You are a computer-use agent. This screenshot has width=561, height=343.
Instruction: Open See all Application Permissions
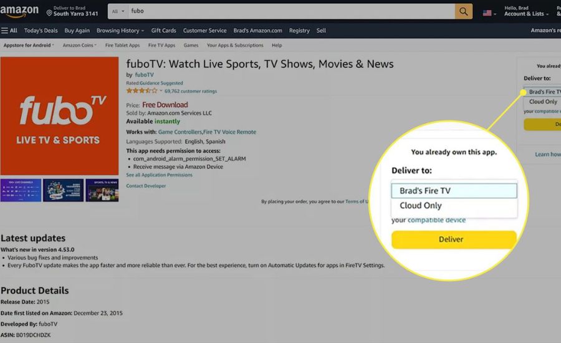[x=159, y=175]
